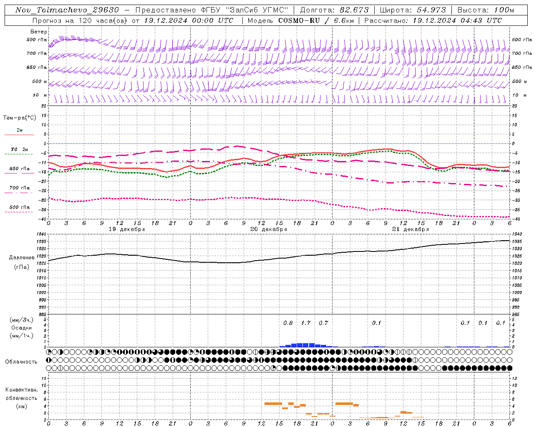
Task: Select the date label 21 декабря
Action: [411, 229]
